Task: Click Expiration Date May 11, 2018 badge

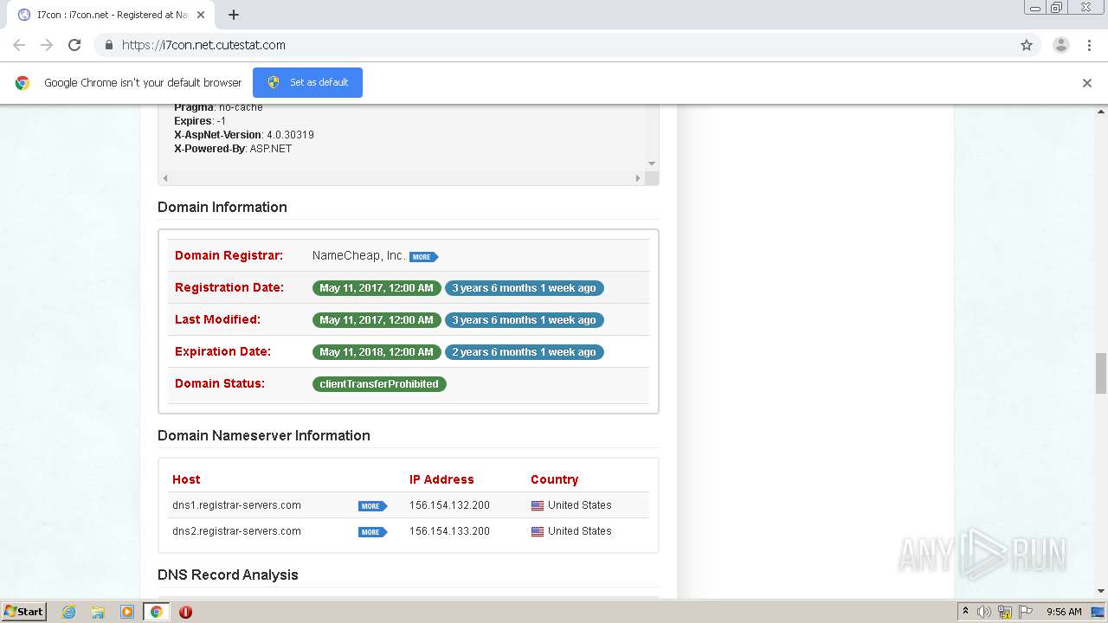Action: (x=377, y=352)
